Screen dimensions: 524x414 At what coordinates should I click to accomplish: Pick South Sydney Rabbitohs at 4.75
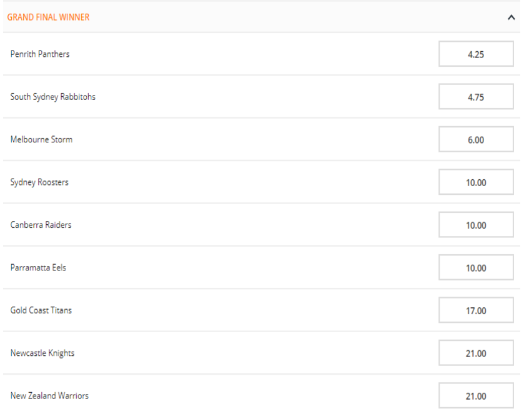click(x=476, y=97)
